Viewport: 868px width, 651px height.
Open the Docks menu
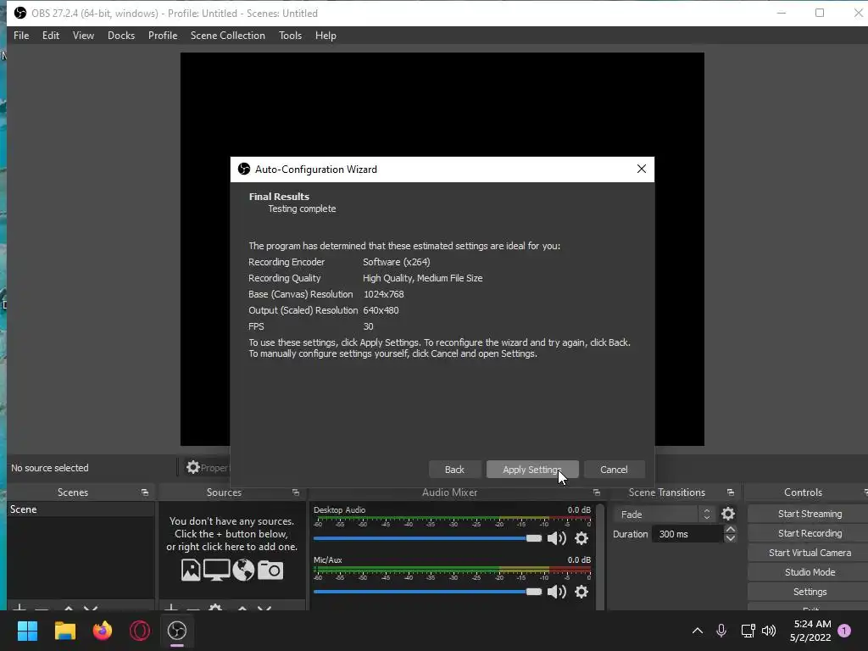coord(121,36)
